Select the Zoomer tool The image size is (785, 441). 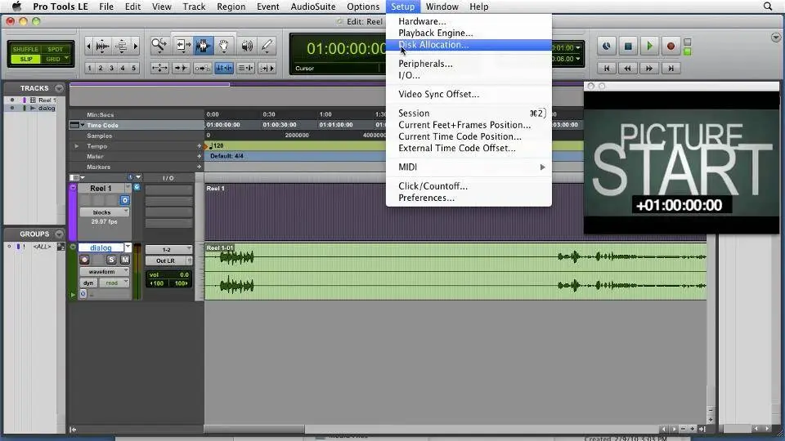[x=159, y=46]
